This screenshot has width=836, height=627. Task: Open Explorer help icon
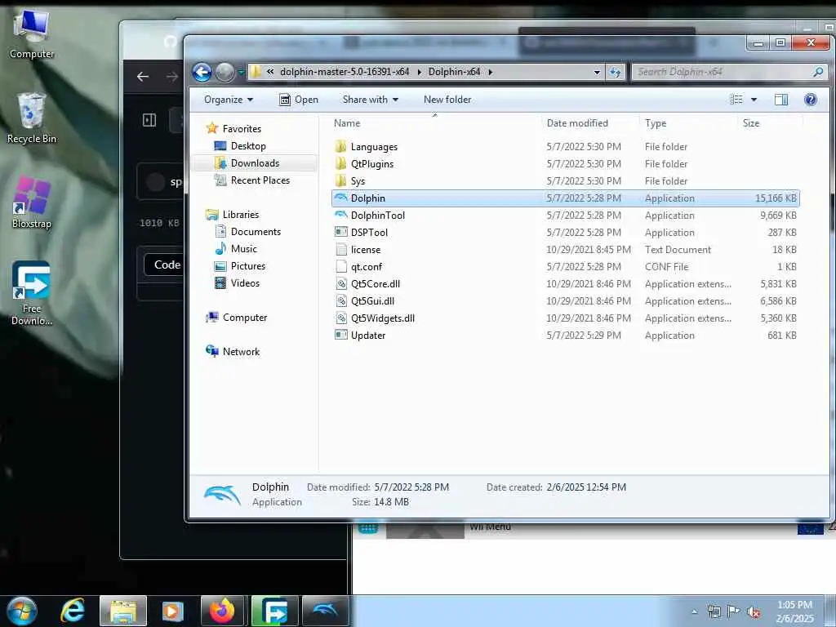pyautogui.click(x=811, y=100)
